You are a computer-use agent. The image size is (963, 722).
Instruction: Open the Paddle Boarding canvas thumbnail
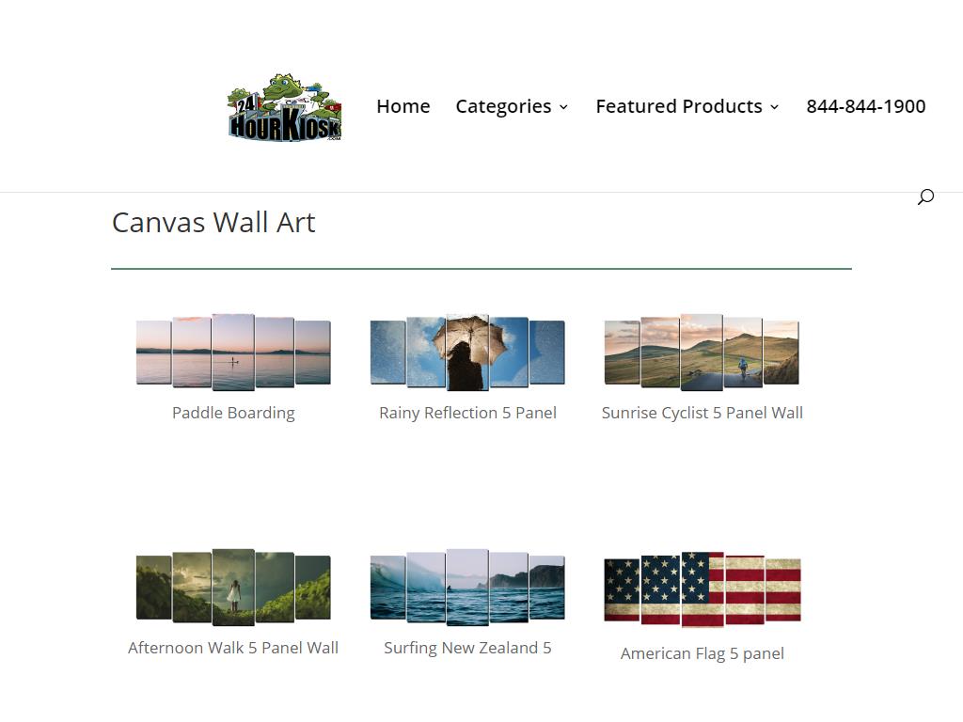(x=233, y=353)
